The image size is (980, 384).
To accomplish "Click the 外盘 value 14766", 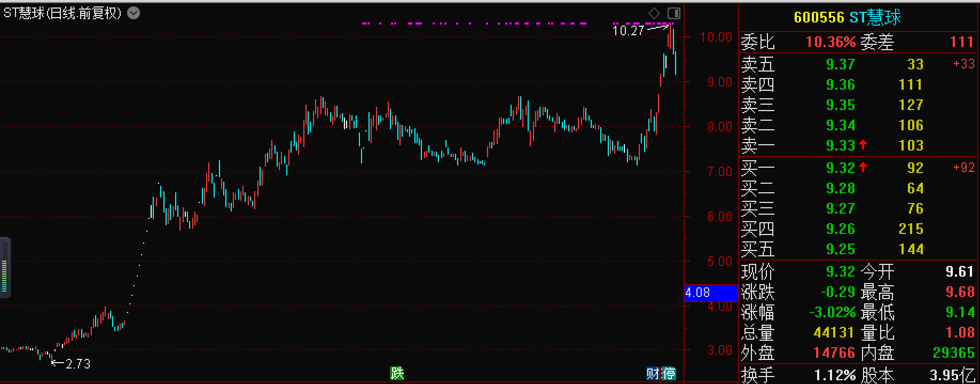I will click(x=834, y=352).
